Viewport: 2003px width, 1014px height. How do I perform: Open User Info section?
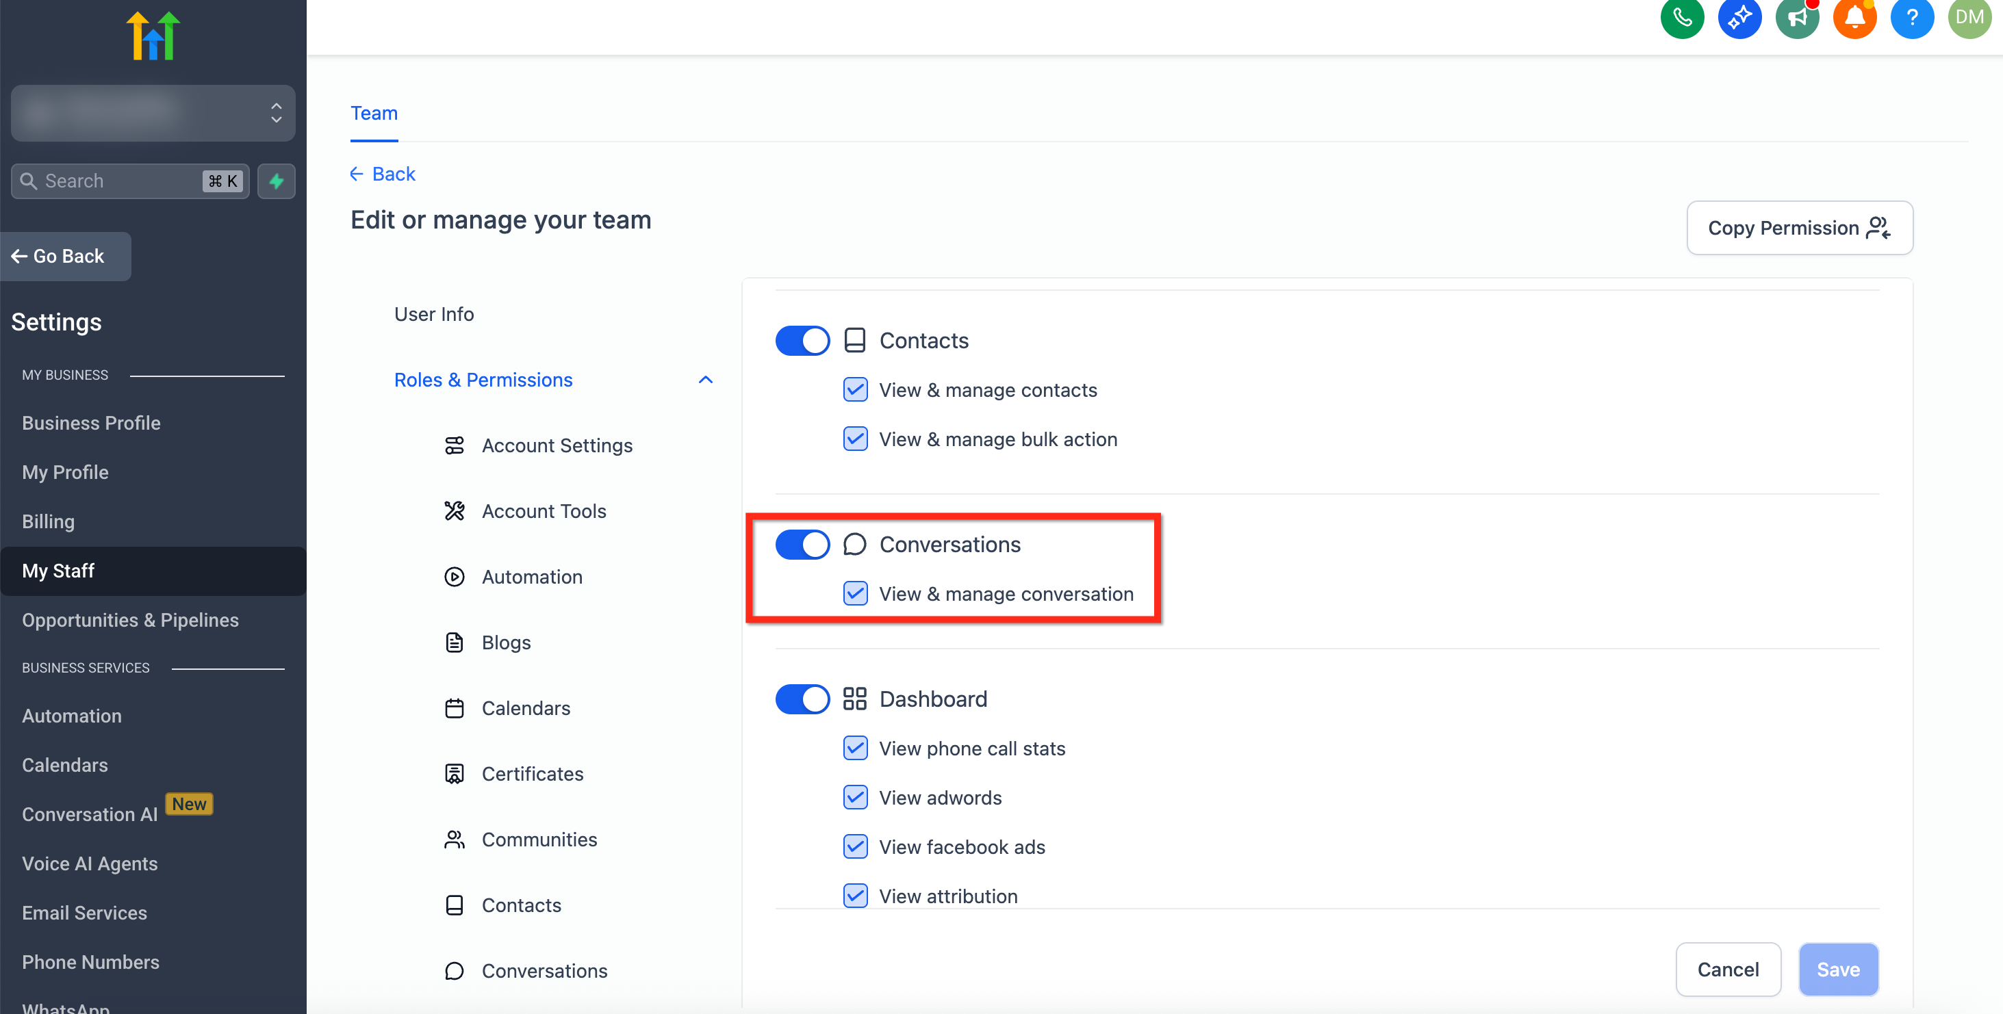[x=434, y=314]
